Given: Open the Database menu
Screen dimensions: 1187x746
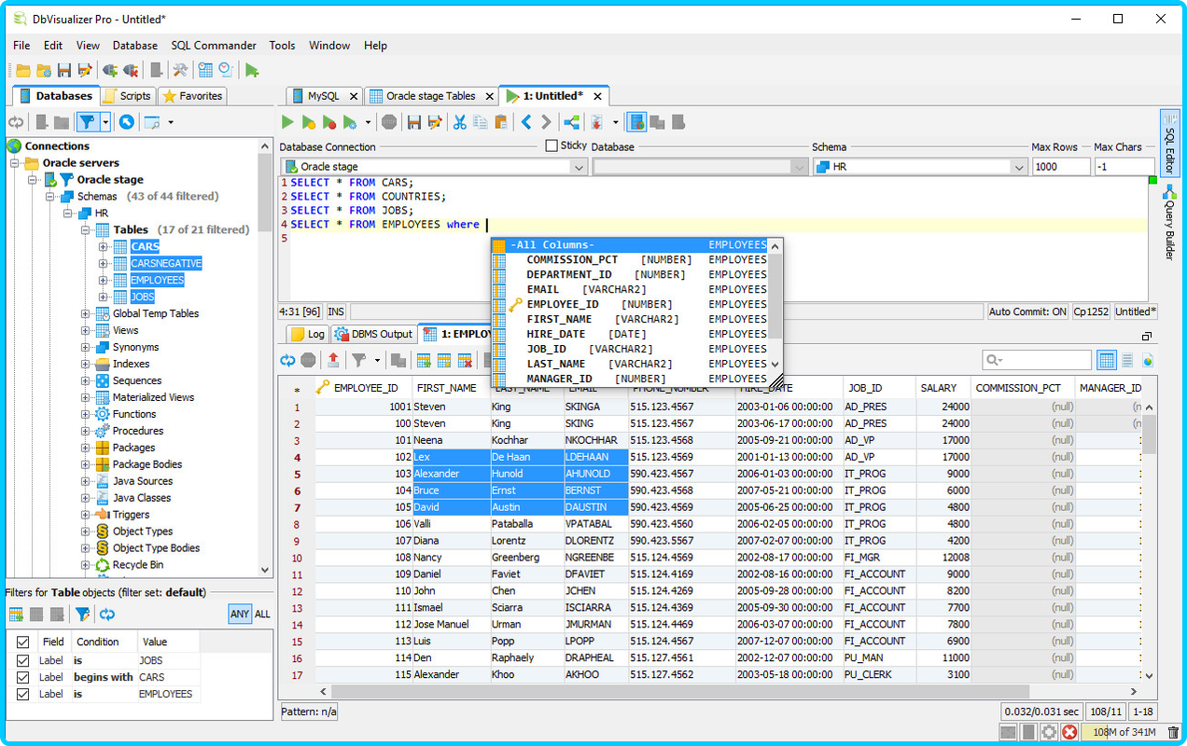Looking at the screenshot, I should pos(135,45).
